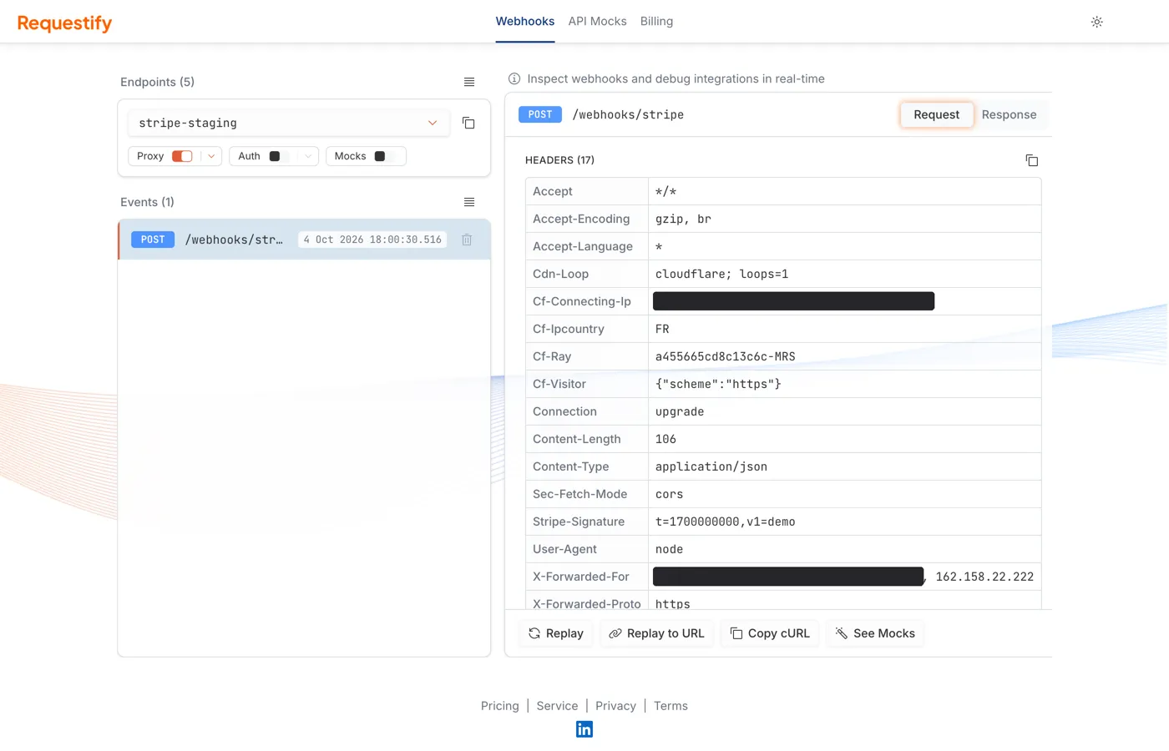The width and height of the screenshot is (1169, 751).
Task: Open the Pricing footer link
Action: tap(500, 706)
